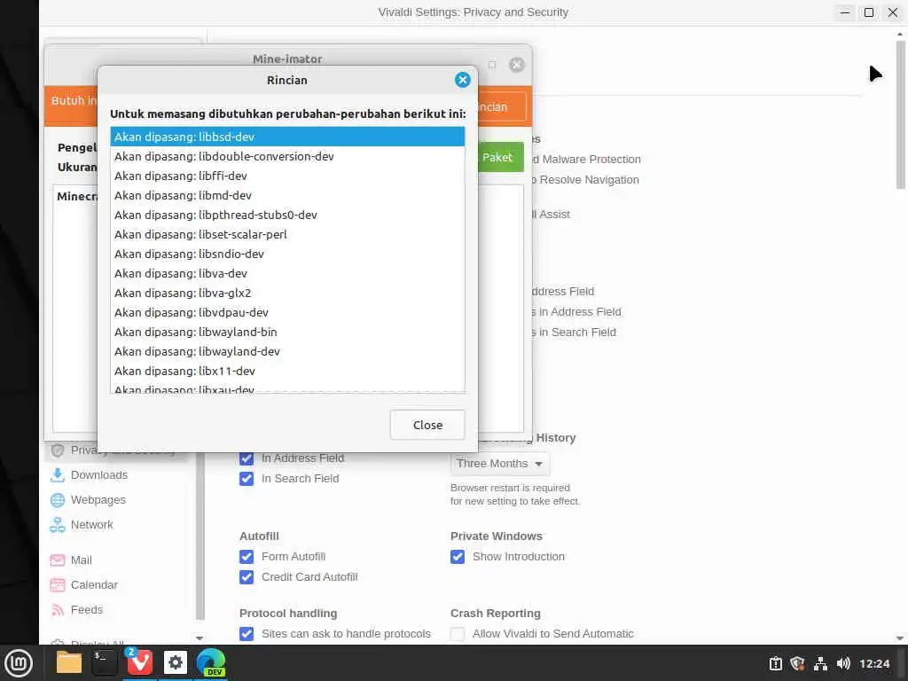Close the Rincian dialog with blue X
The height and width of the screenshot is (681, 908).
pyautogui.click(x=462, y=80)
